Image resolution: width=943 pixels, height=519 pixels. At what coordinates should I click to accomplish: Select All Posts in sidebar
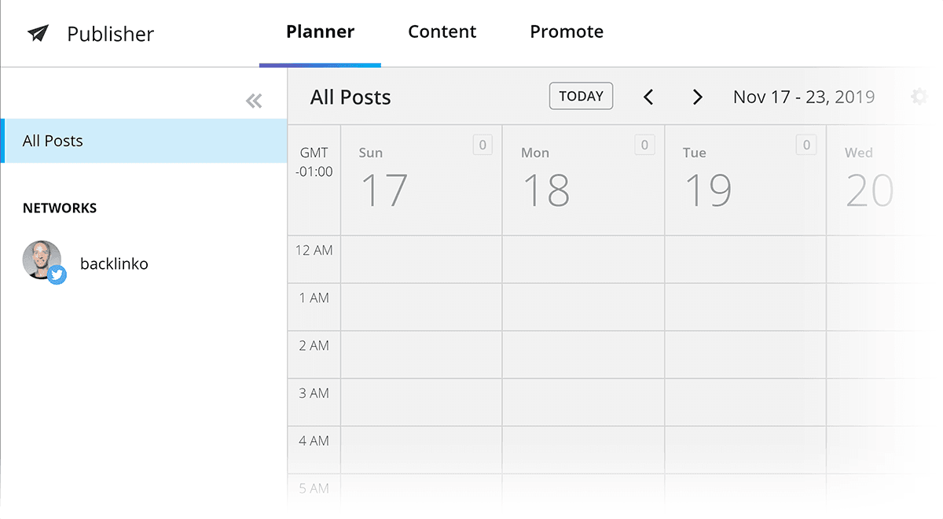[x=144, y=141]
